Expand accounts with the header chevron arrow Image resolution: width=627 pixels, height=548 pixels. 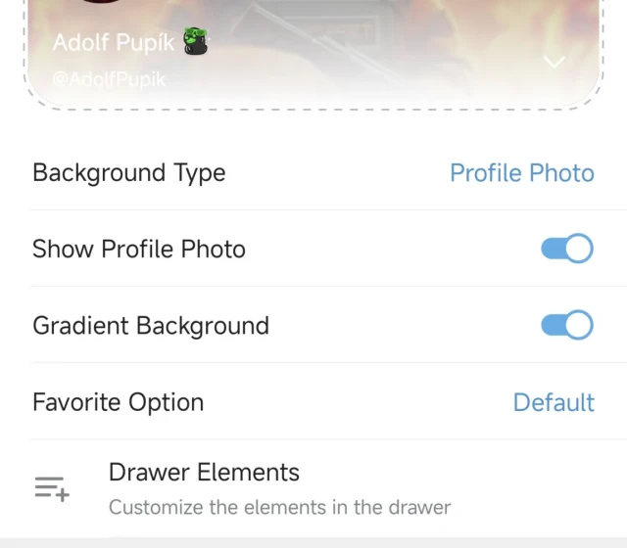(555, 62)
